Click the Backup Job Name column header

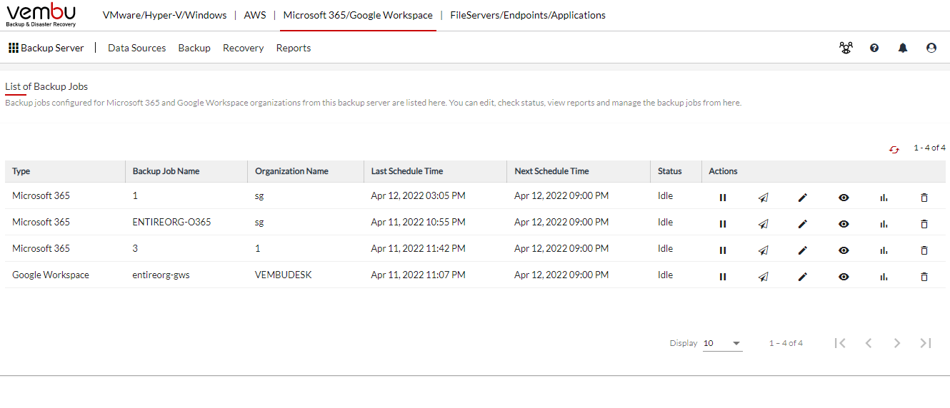[x=186, y=171]
